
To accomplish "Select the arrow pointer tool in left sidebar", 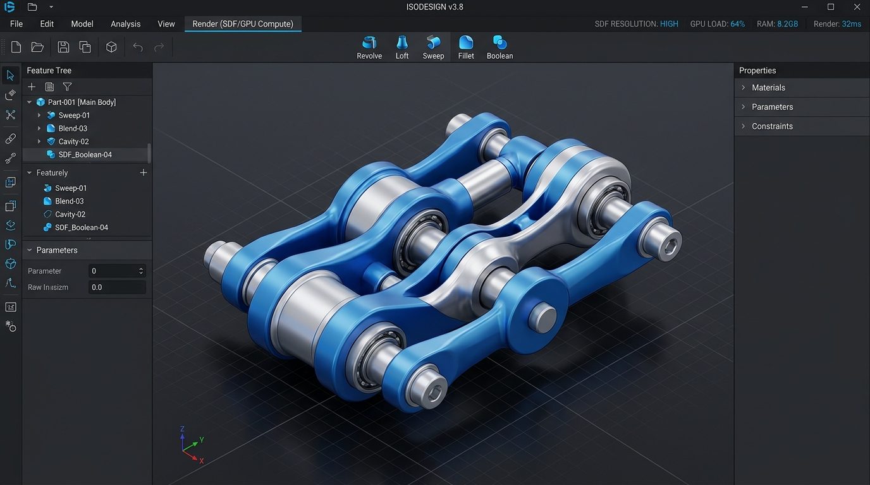I will [x=11, y=76].
